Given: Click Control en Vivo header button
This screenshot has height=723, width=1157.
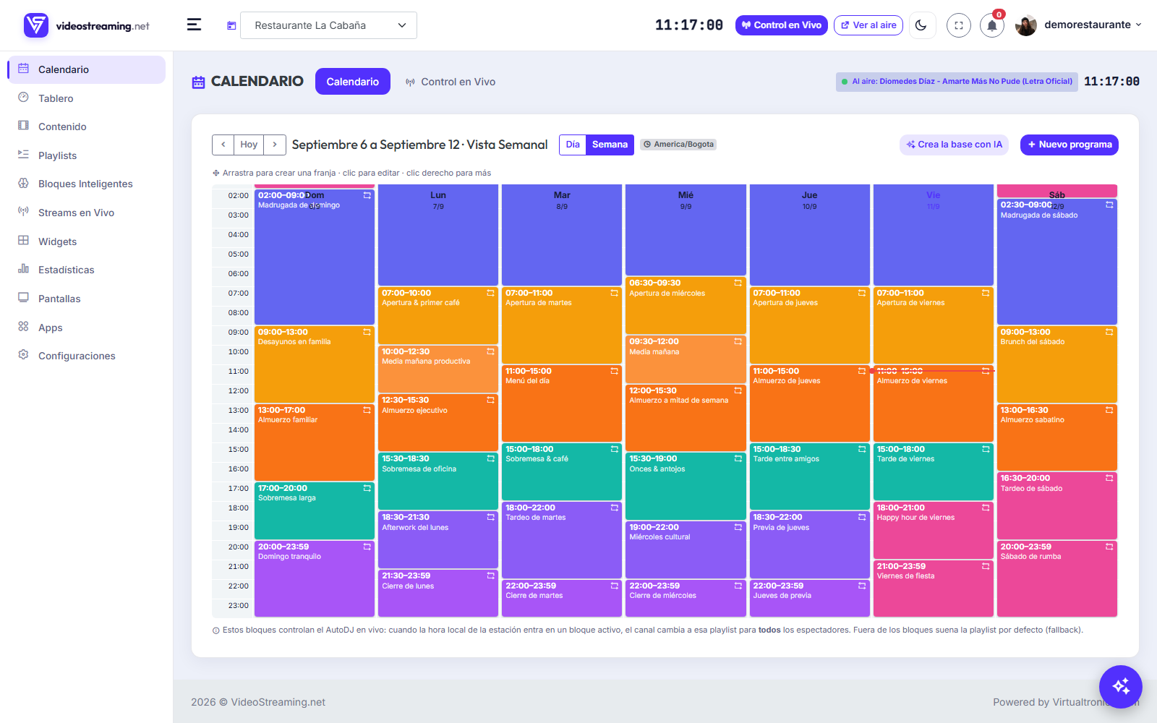Looking at the screenshot, I should click(x=782, y=25).
